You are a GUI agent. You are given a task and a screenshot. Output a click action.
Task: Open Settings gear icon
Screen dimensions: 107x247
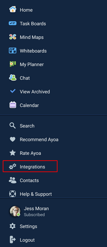pyautogui.click(x=13, y=226)
